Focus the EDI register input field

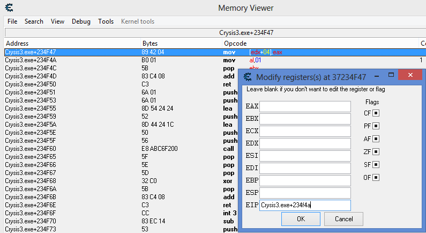click(305, 168)
